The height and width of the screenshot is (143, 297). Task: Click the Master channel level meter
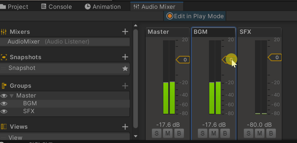169,77
